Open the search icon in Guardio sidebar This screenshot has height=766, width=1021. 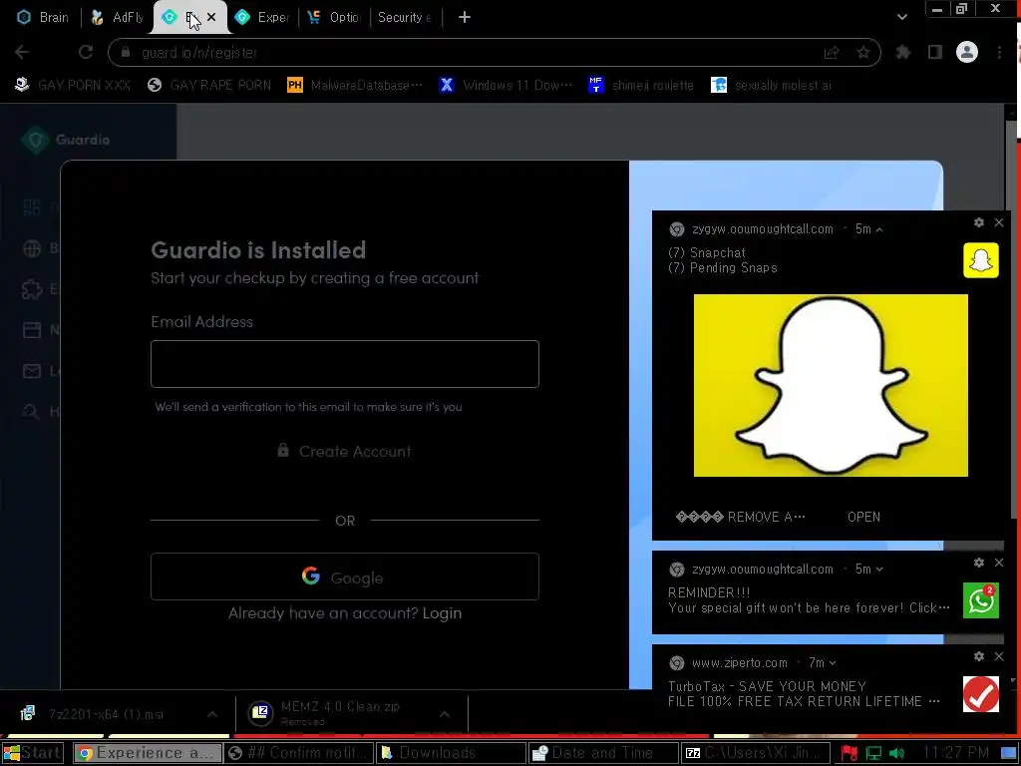pos(31,411)
